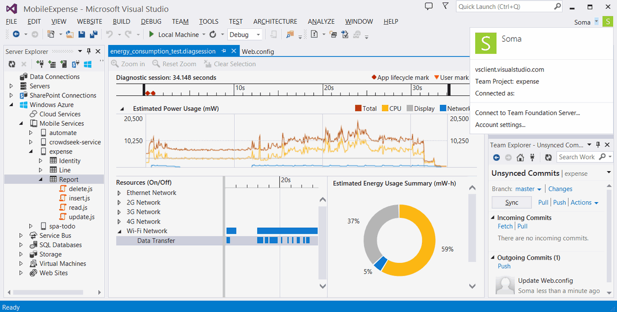617x312 pixels.
Task: Click the notifications filter funnel icon
Action: [445, 6]
